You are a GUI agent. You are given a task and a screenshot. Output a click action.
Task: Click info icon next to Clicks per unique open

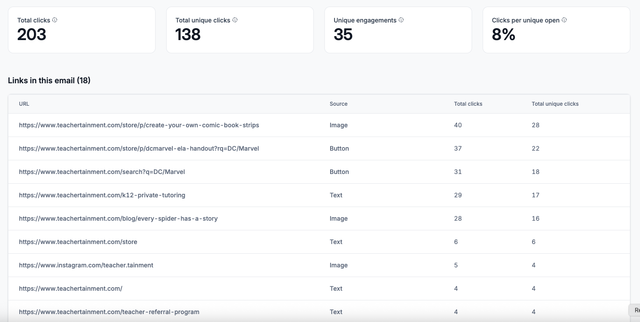(564, 20)
